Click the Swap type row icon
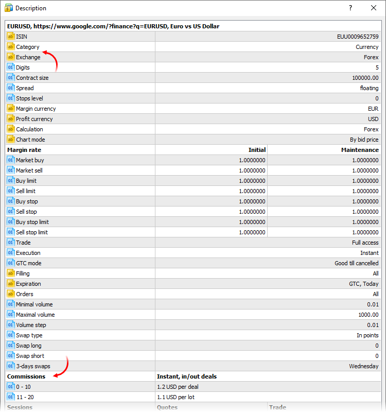Viewport: 386px width, 412px height. pyautogui.click(x=11, y=335)
